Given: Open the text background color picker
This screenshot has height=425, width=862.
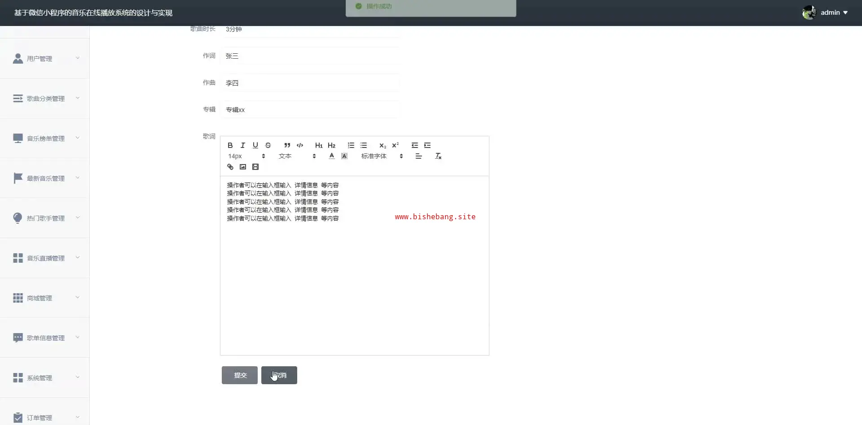Looking at the screenshot, I should coord(344,156).
